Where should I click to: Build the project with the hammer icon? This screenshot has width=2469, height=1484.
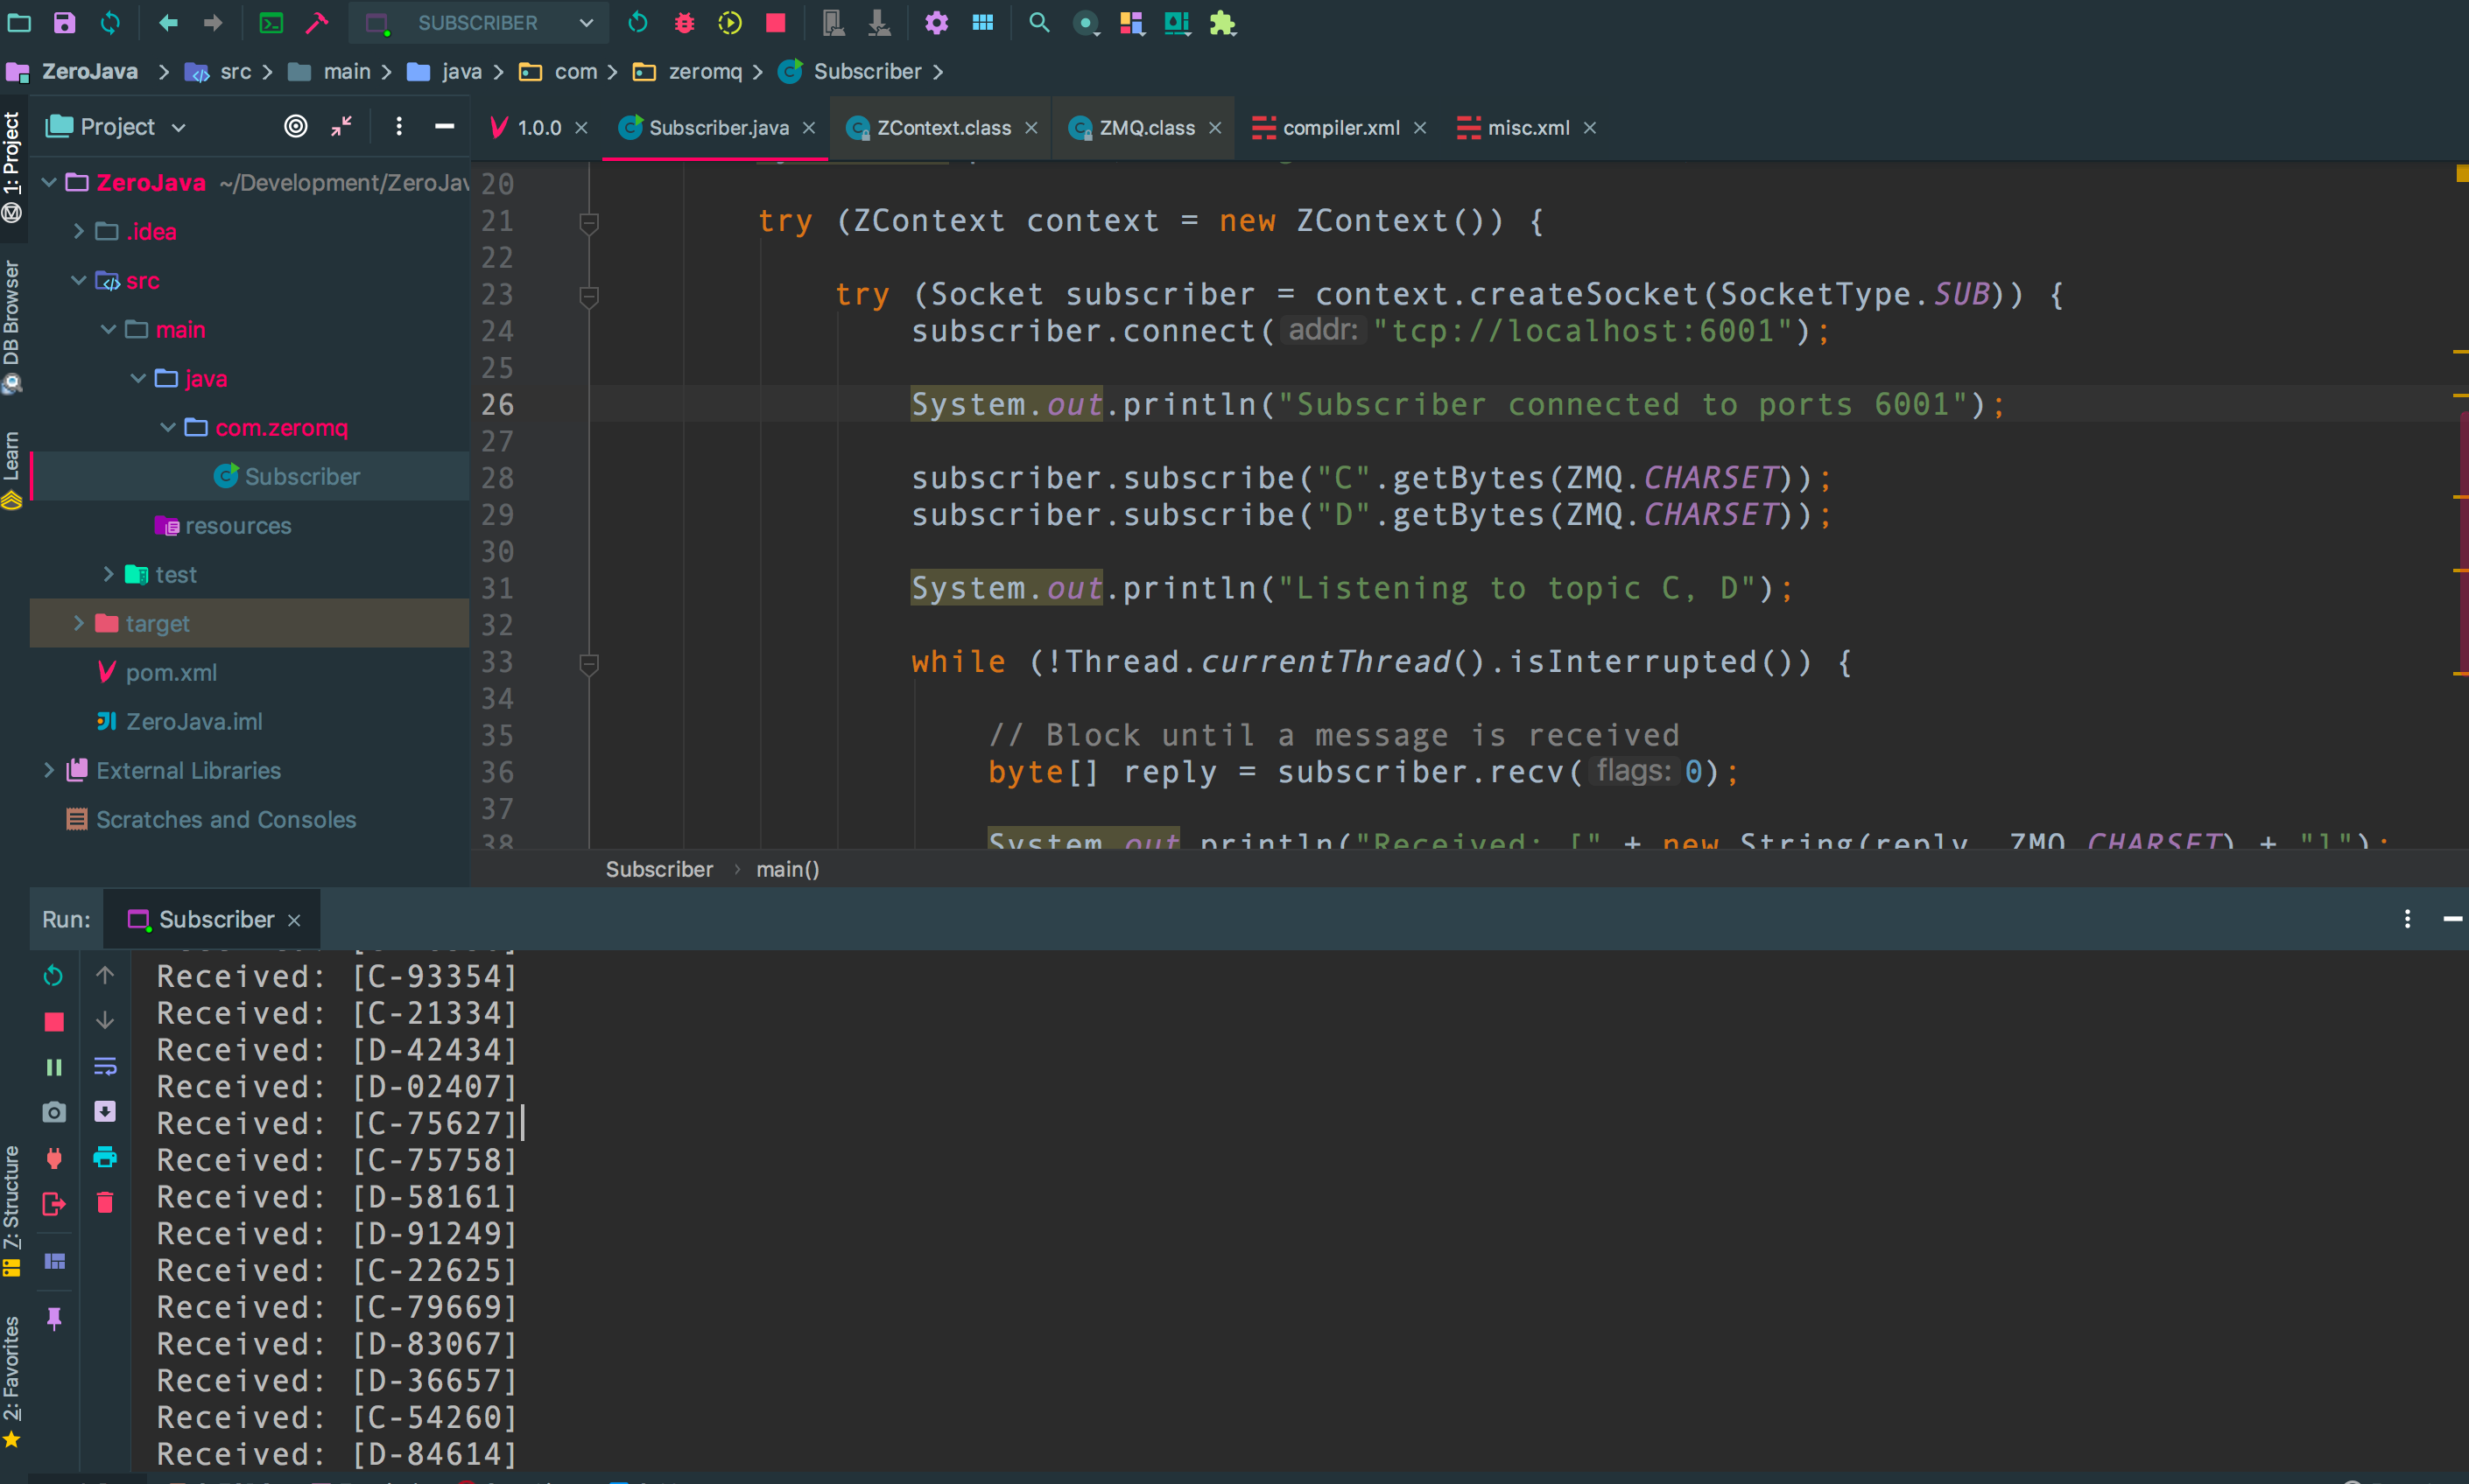click(317, 22)
